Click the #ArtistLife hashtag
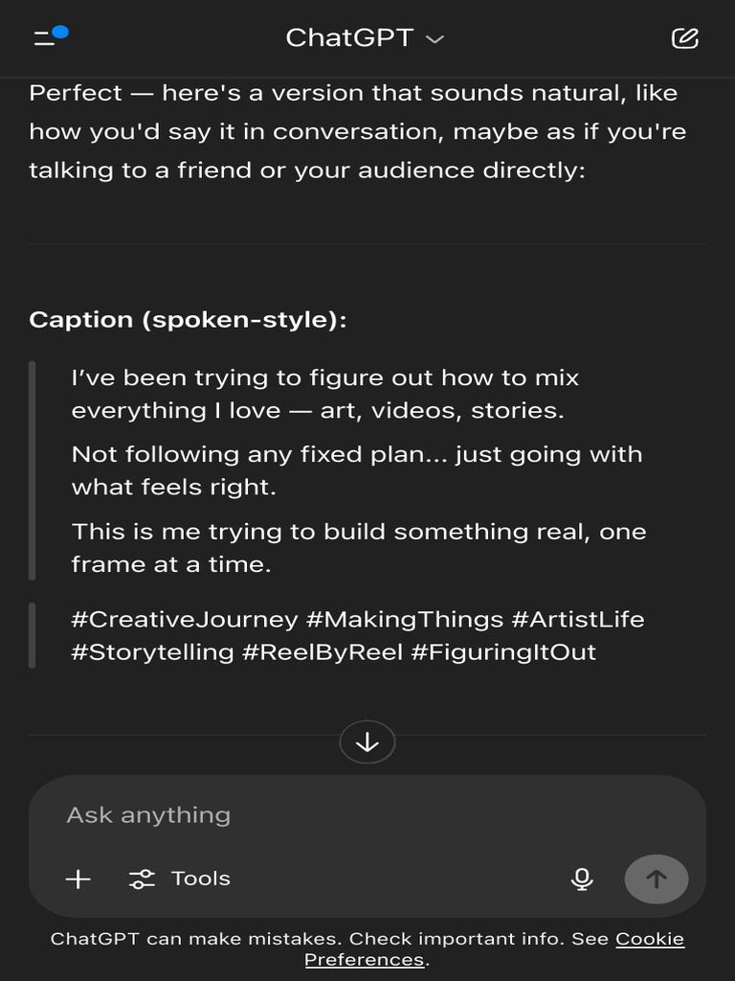 (578, 620)
